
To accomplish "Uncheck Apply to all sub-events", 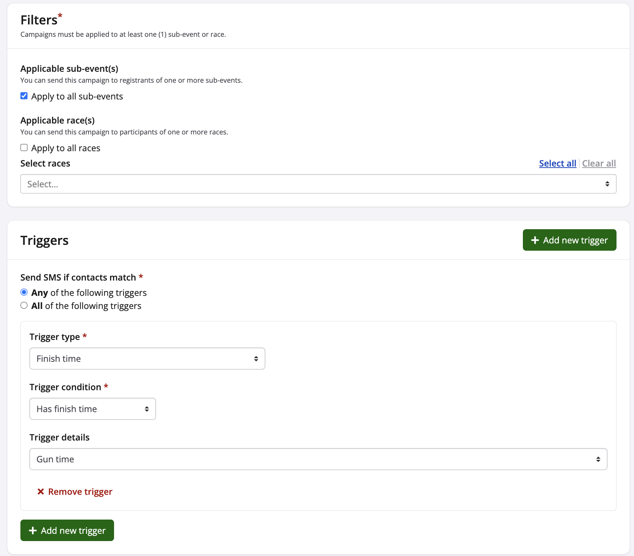I will point(24,96).
